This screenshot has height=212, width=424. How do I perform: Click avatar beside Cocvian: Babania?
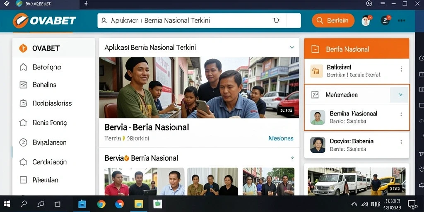pyautogui.click(x=318, y=145)
